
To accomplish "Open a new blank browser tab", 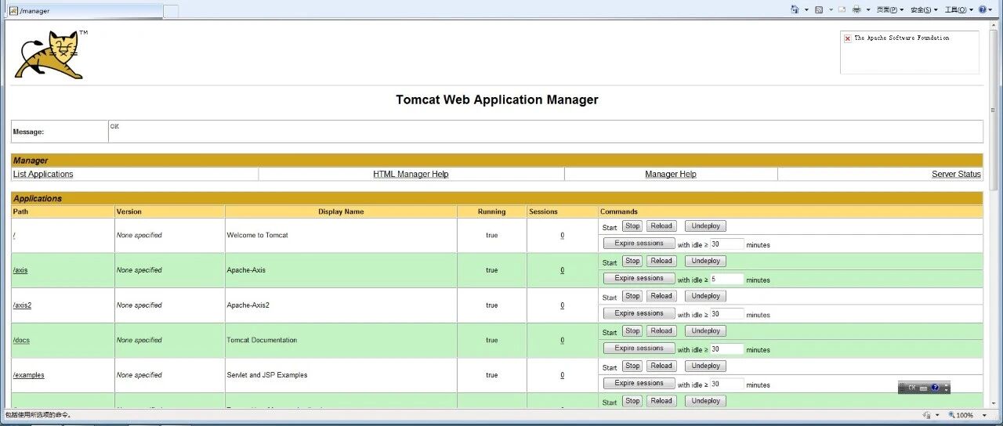I will (170, 11).
